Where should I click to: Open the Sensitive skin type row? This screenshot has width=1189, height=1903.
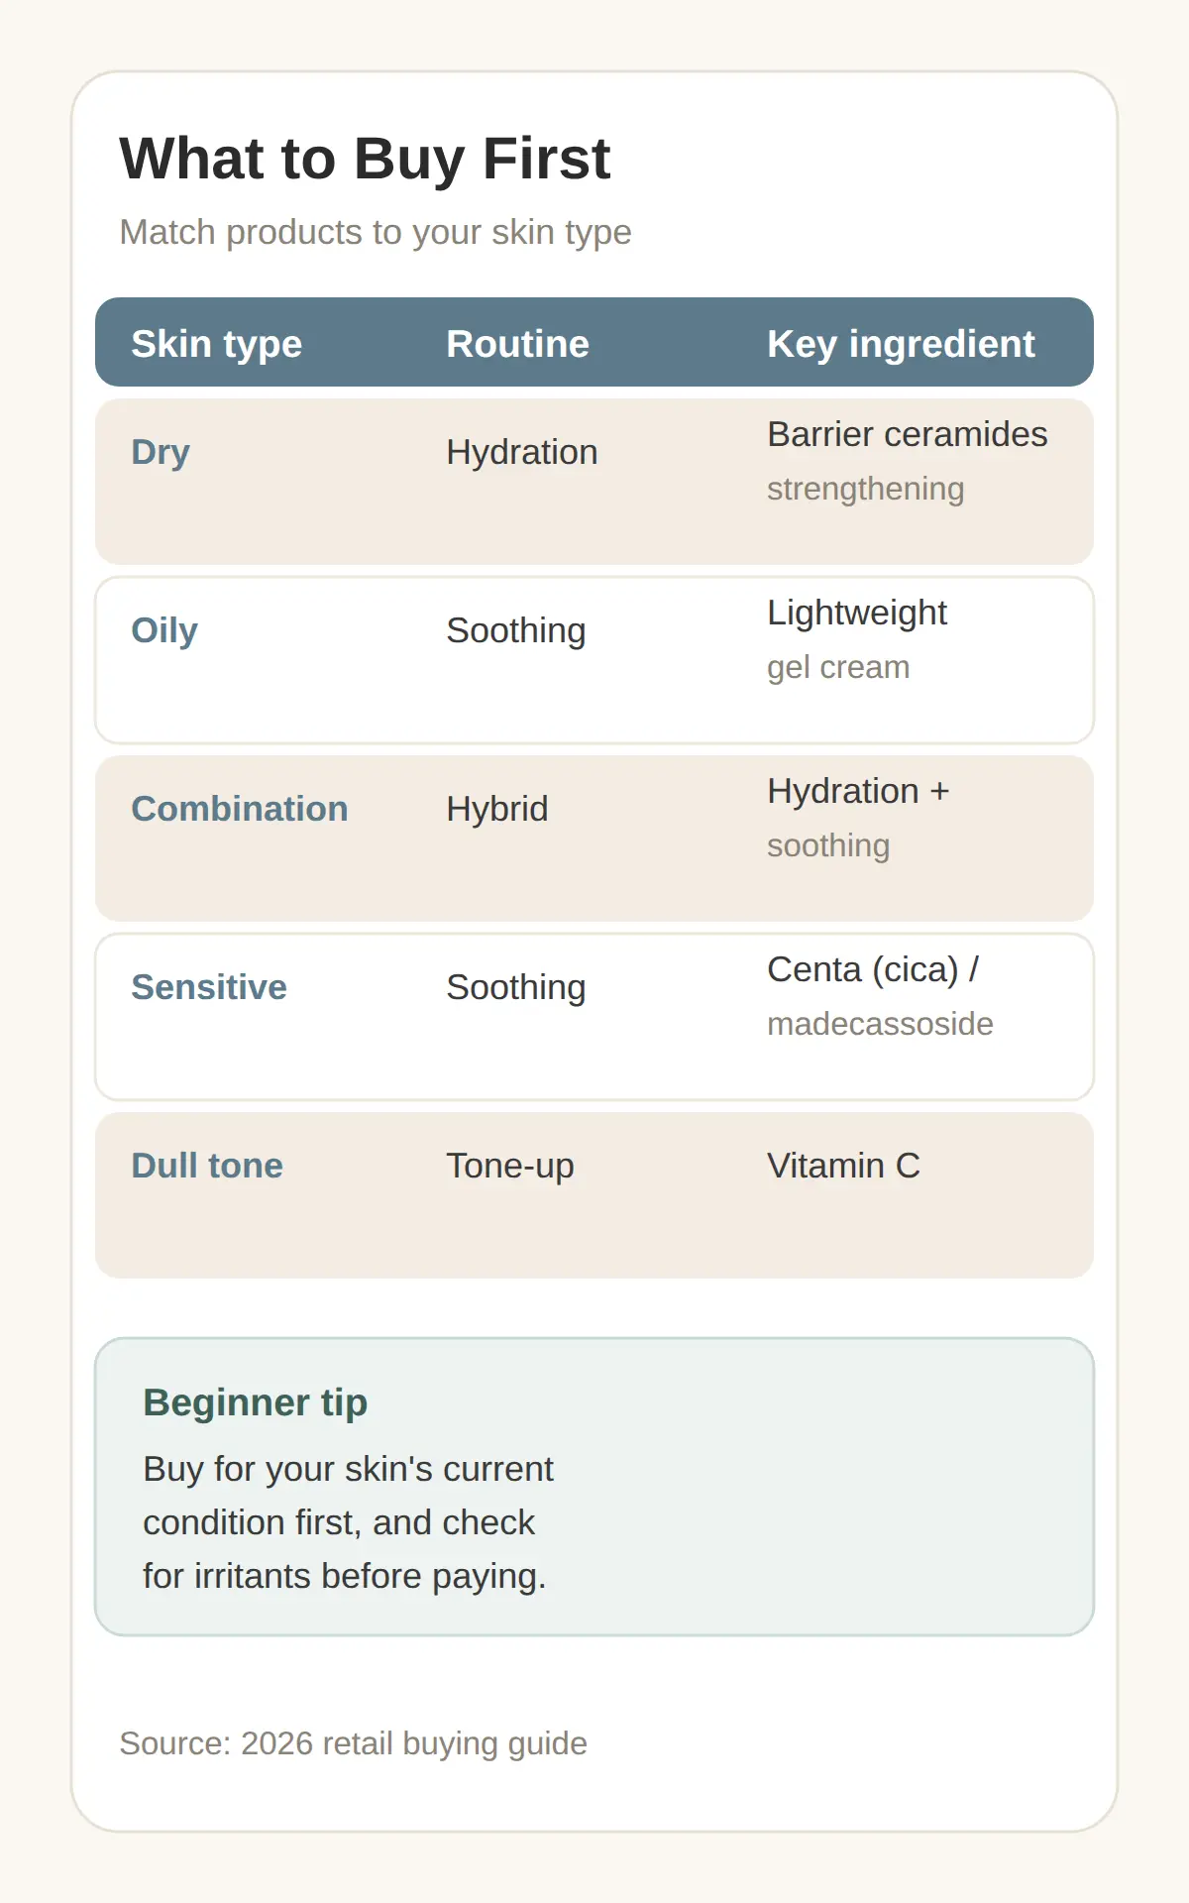(594, 1017)
